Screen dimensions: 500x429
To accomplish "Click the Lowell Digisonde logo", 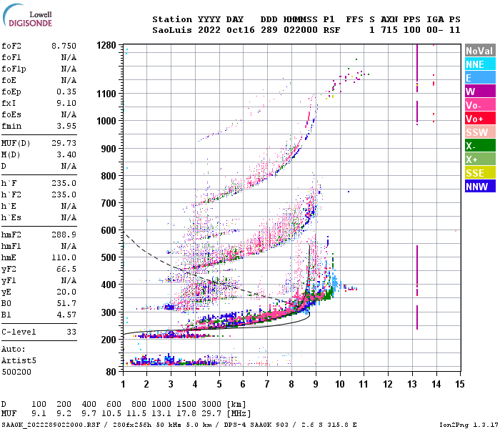I will (x=27, y=15).
